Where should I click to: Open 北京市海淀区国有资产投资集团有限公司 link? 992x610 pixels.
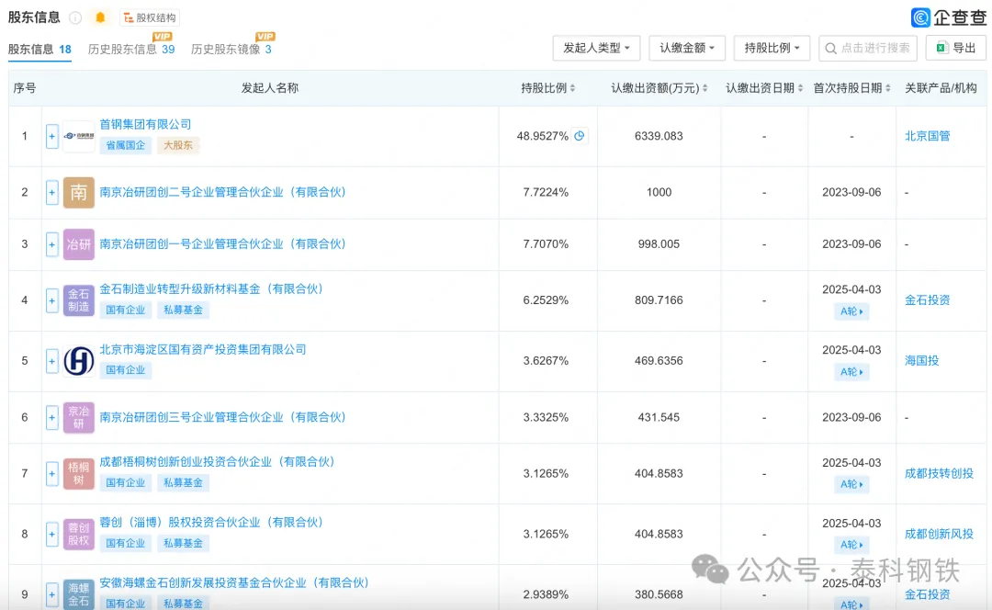click(x=202, y=349)
